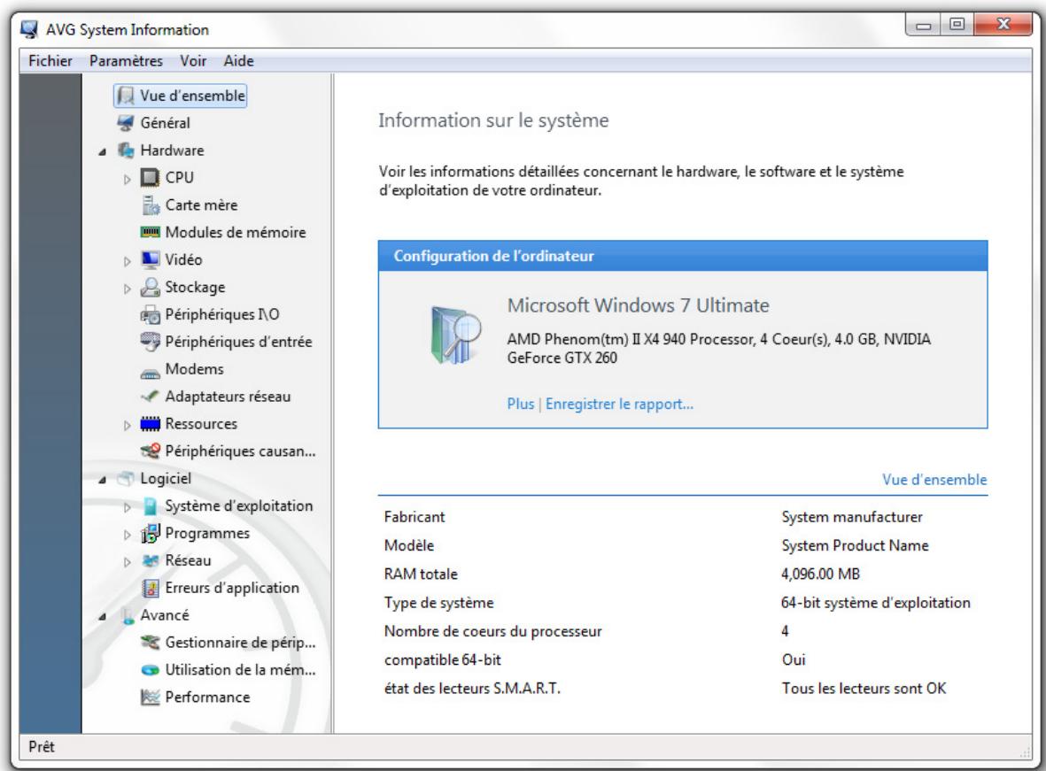
Task: Select Erreurs d'application label in tree
Action: coord(232,588)
